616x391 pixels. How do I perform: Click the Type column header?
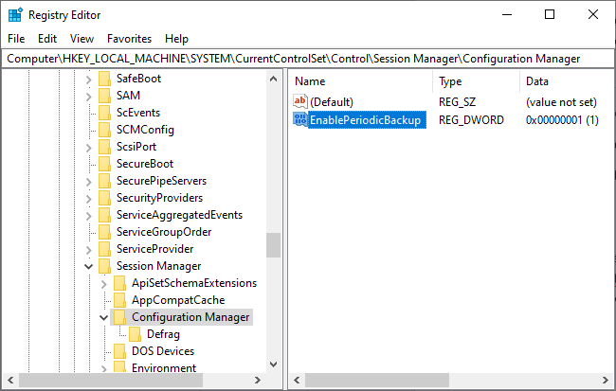pyautogui.click(x=474, y=81)
